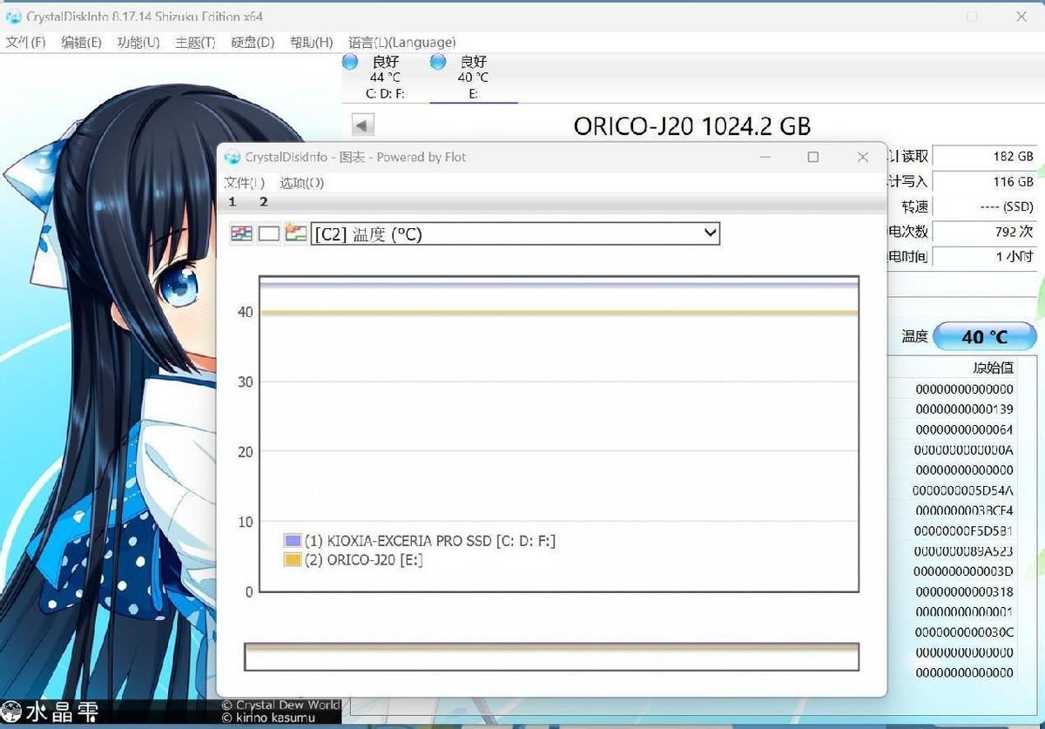Screen dimensions: 1045x729
Task: Open the 主题(T) menu
Action: pyautogui.click(x=195, y=42)
